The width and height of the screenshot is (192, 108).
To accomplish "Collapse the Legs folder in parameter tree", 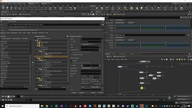I will point(37,78).
